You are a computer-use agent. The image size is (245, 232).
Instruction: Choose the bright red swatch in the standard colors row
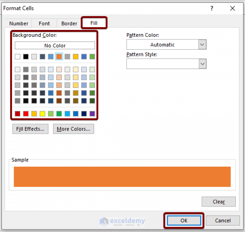(26, 114)
